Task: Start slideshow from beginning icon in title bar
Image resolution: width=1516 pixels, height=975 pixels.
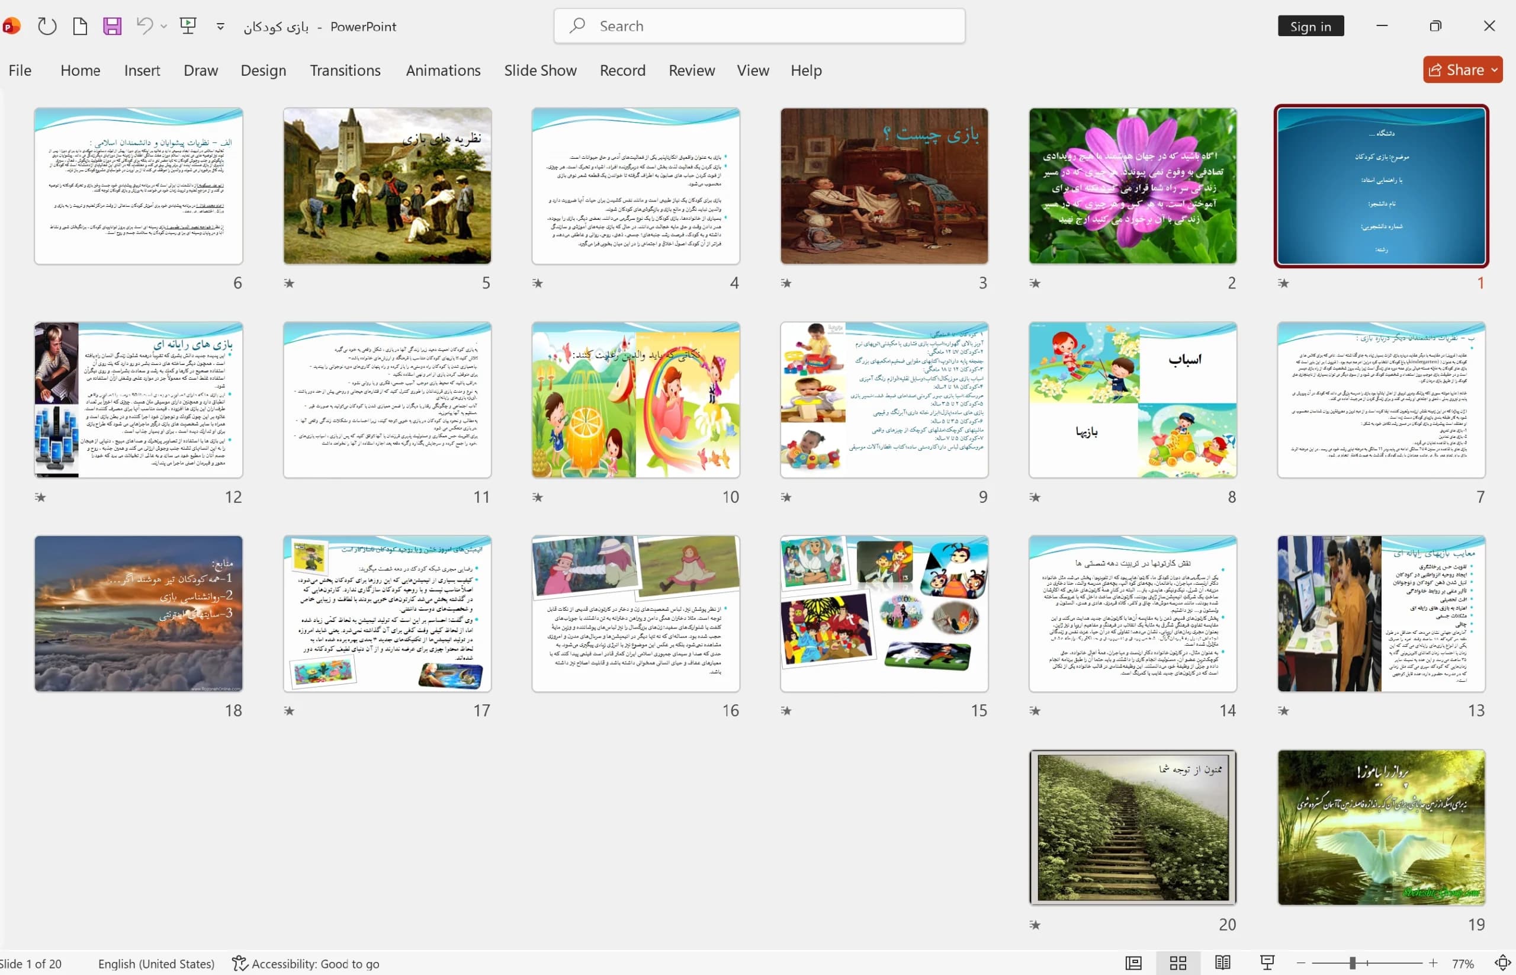Action: (188, 26)
